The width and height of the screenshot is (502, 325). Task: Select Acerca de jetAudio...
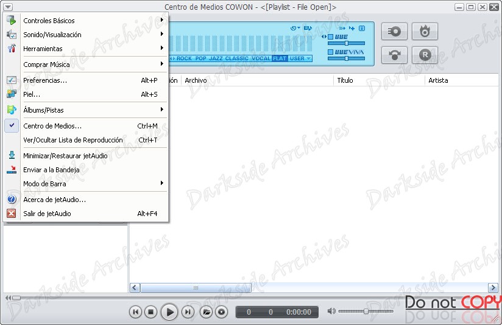coord(86,200)
